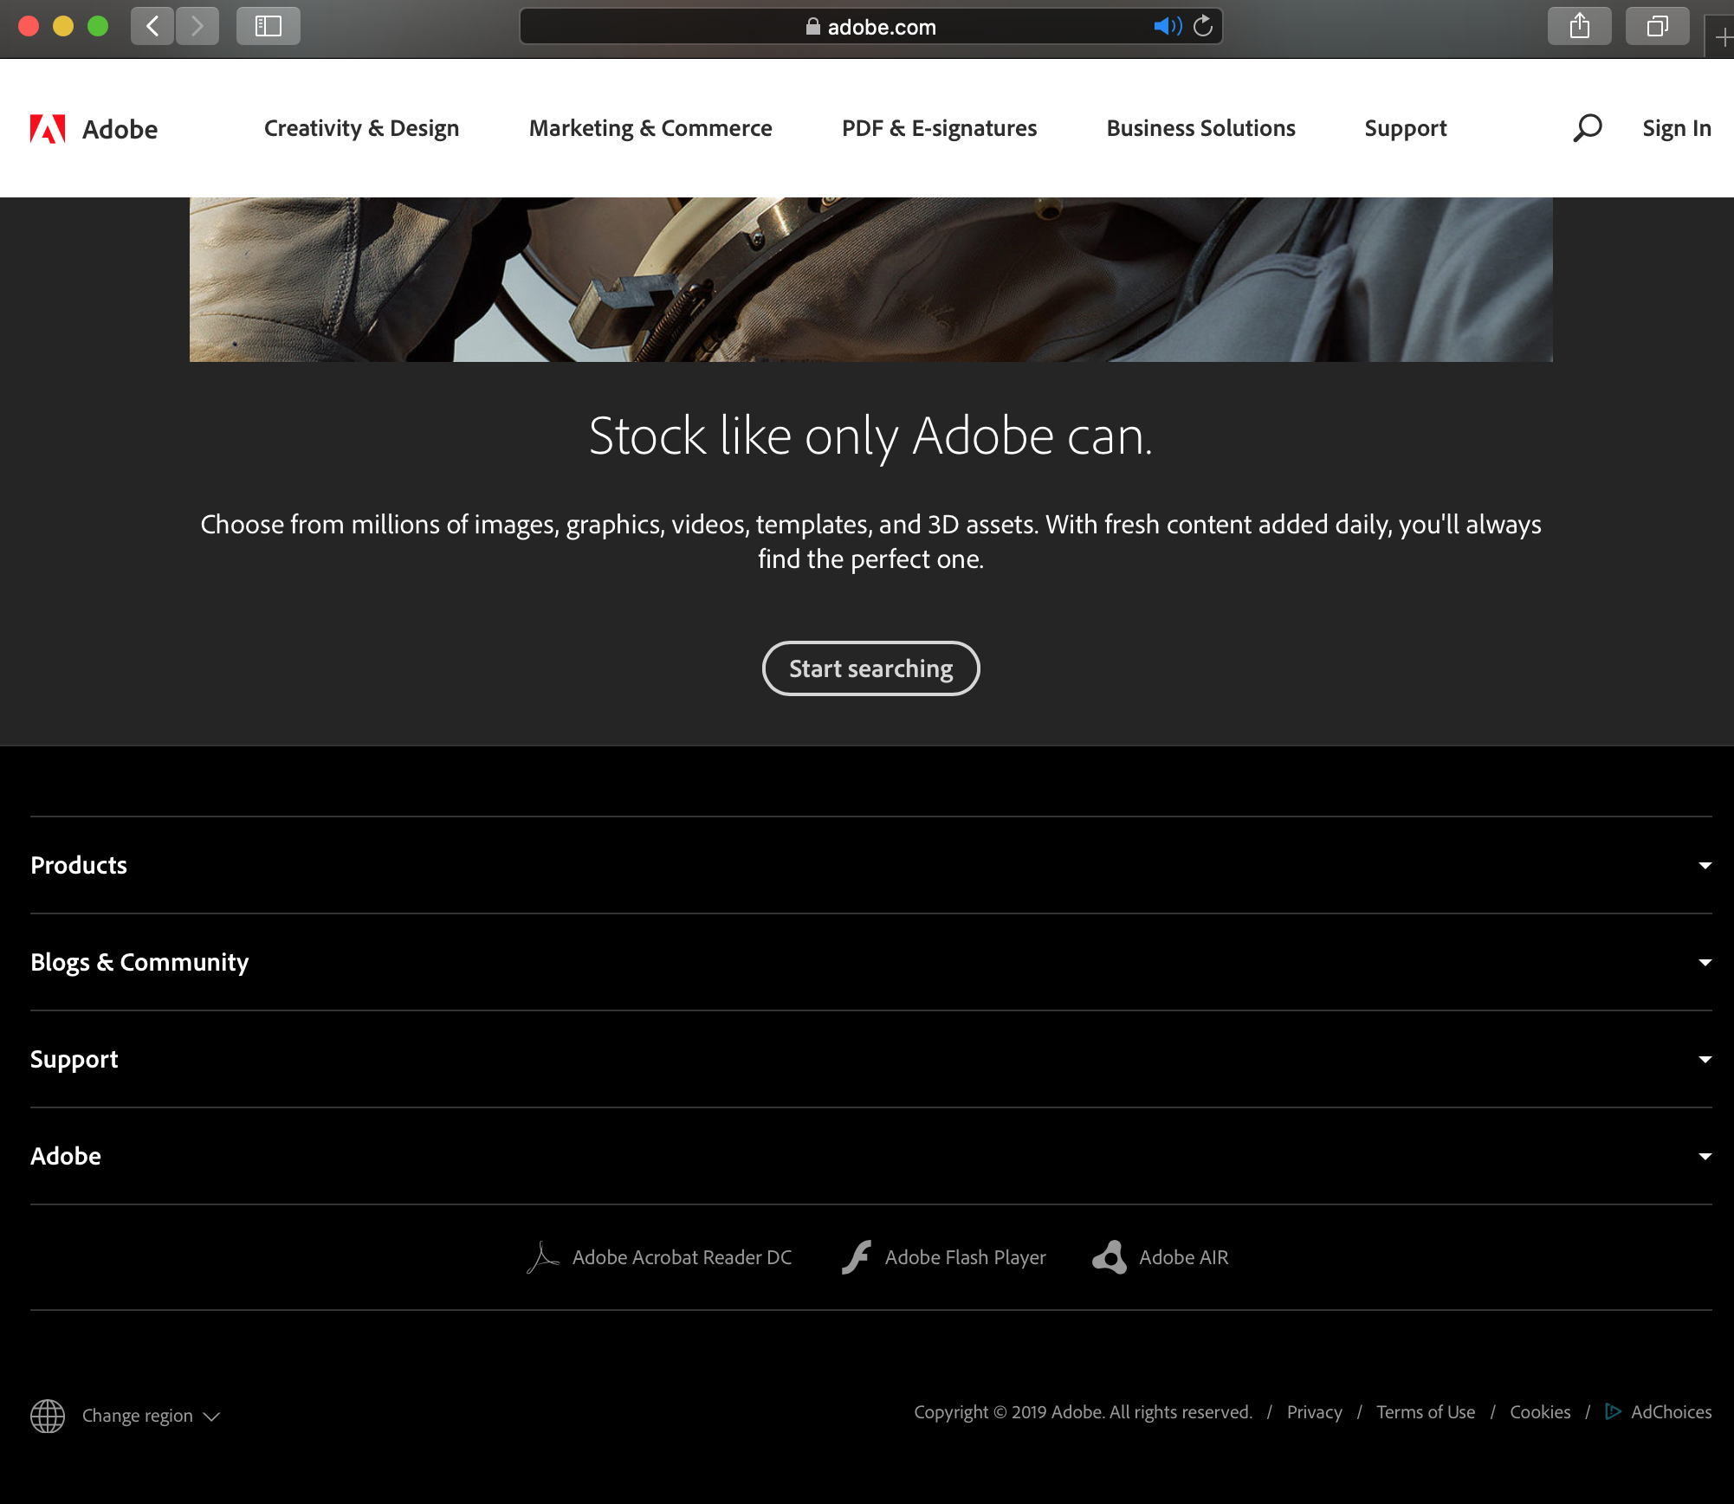Viewport: 1734px width, 1504px height.
Task: Open Marketing & Commerce menu
Action: 650,128
